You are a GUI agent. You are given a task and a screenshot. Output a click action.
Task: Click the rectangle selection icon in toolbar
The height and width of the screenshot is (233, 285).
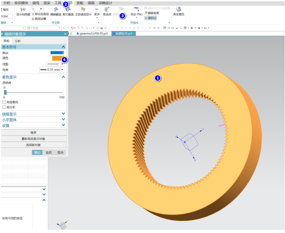[90, 28]
